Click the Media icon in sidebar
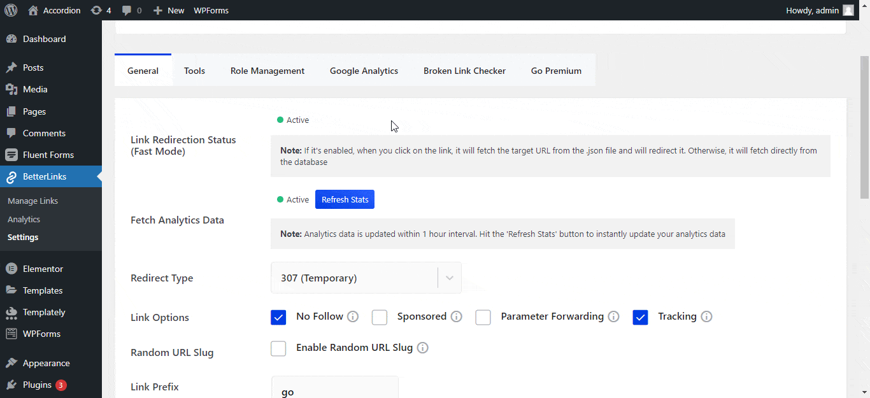 pos(11,89)
